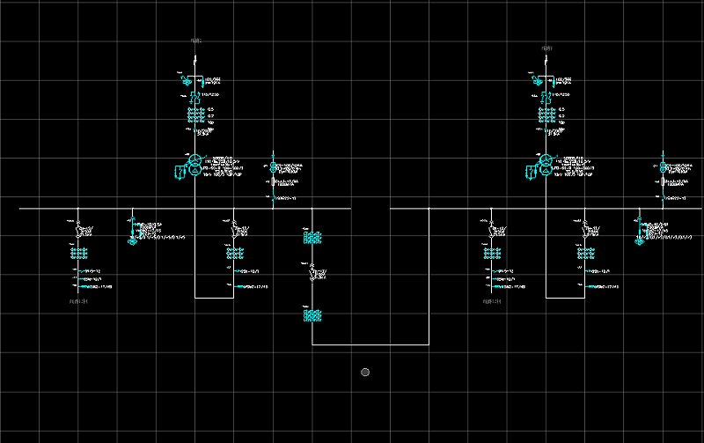Viewport: 704px width, 443px height.
Task: Click the label above the left incoming line
Action: [195, 41]
